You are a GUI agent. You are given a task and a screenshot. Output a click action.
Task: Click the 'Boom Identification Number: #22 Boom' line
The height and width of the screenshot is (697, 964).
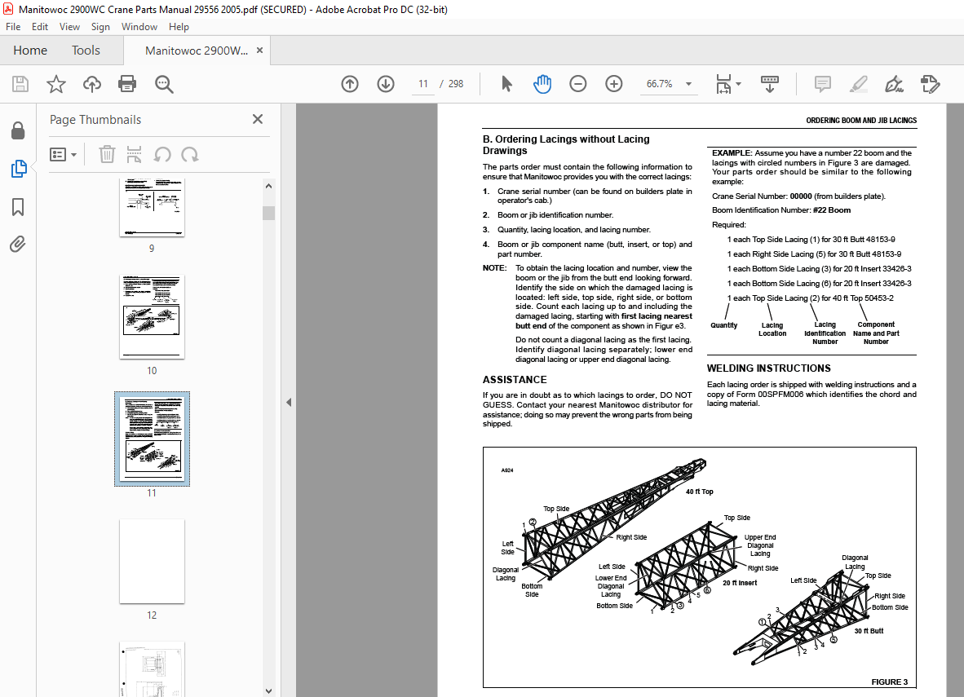780,210
